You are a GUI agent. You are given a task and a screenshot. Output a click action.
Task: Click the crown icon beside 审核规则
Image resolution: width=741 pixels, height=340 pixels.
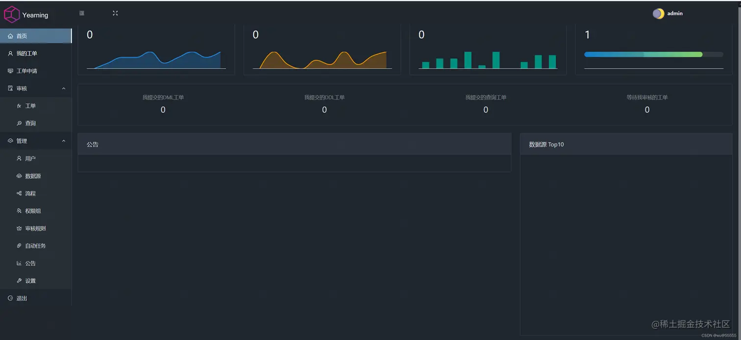19,228
